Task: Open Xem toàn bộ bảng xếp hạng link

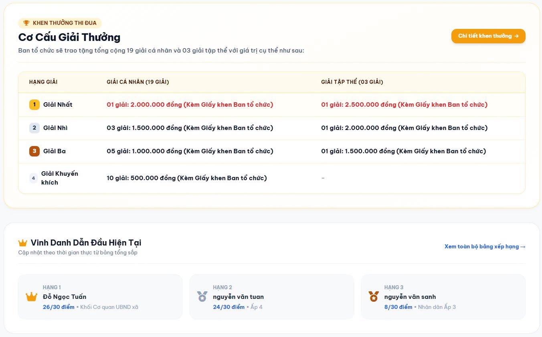Action: [485, 247]
